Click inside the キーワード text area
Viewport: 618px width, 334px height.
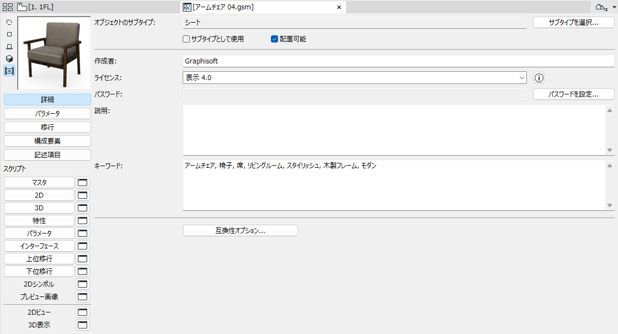394,185
